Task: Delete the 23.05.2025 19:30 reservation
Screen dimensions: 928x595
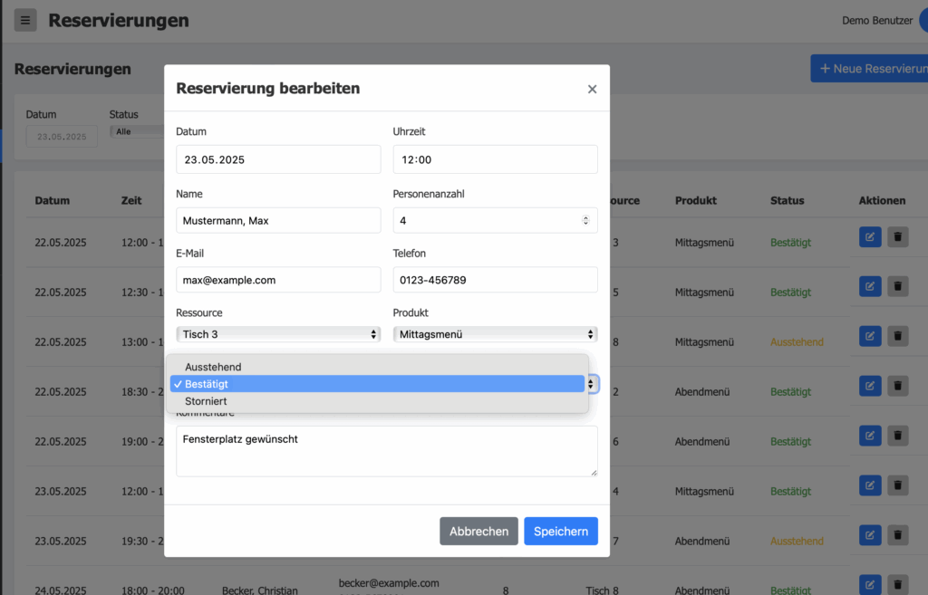Action: click(x=897, y=534)
